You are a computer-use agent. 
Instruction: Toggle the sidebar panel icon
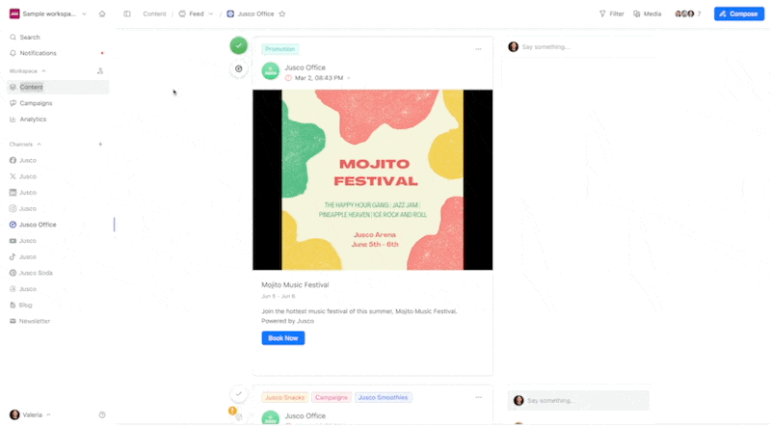coord(127,14)
